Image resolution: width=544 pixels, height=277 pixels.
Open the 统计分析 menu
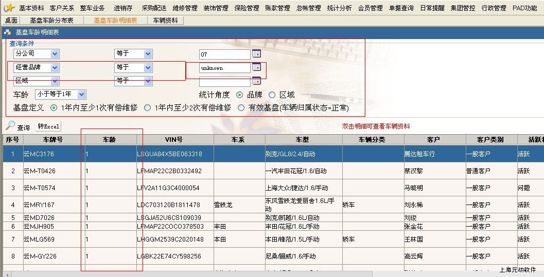(339, 8)
